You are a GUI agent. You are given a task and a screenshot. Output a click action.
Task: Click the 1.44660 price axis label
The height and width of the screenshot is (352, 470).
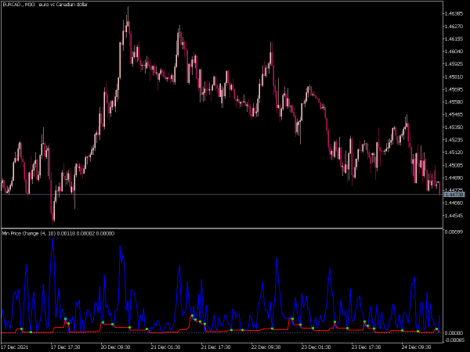click(454, 203)
